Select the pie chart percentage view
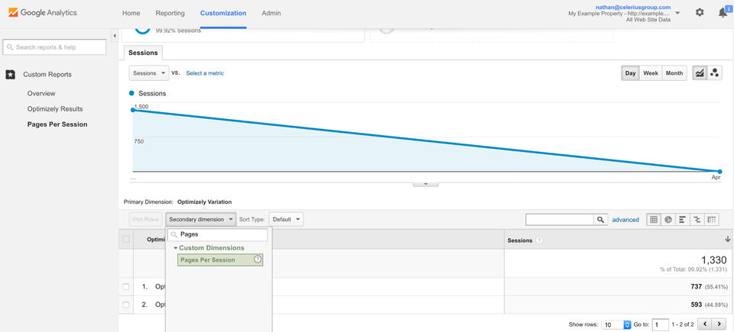This screenshot has width=734, height=332. 668,220
